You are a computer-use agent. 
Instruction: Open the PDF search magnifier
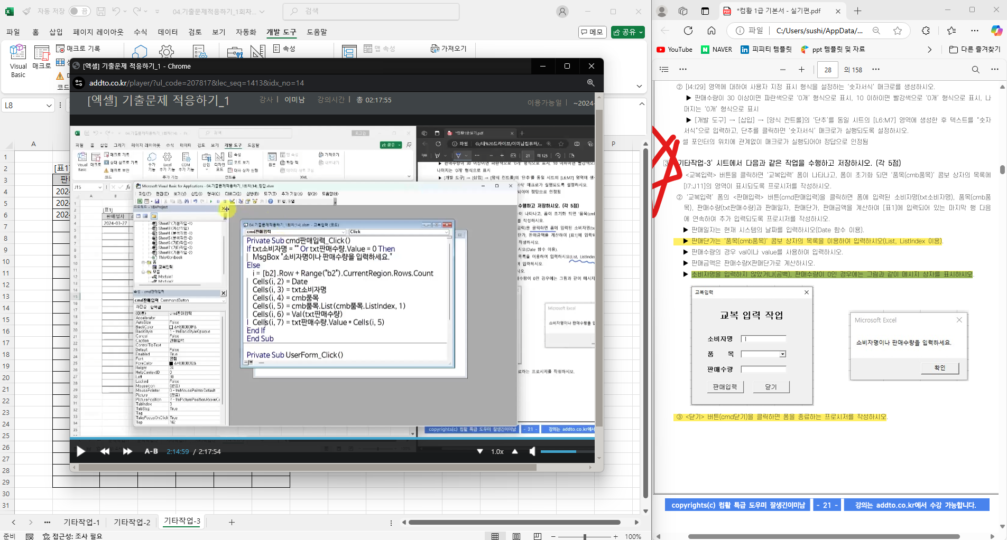(x=975, y=69)
